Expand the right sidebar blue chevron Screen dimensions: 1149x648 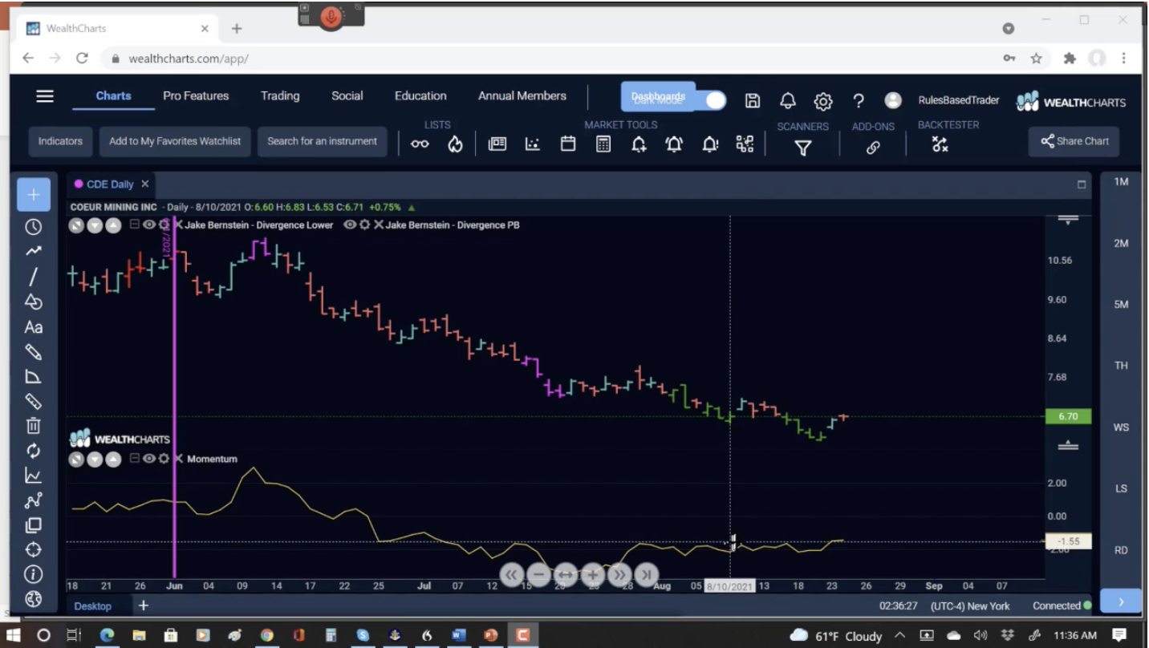pyautogui.click(x=1120, y=601)
